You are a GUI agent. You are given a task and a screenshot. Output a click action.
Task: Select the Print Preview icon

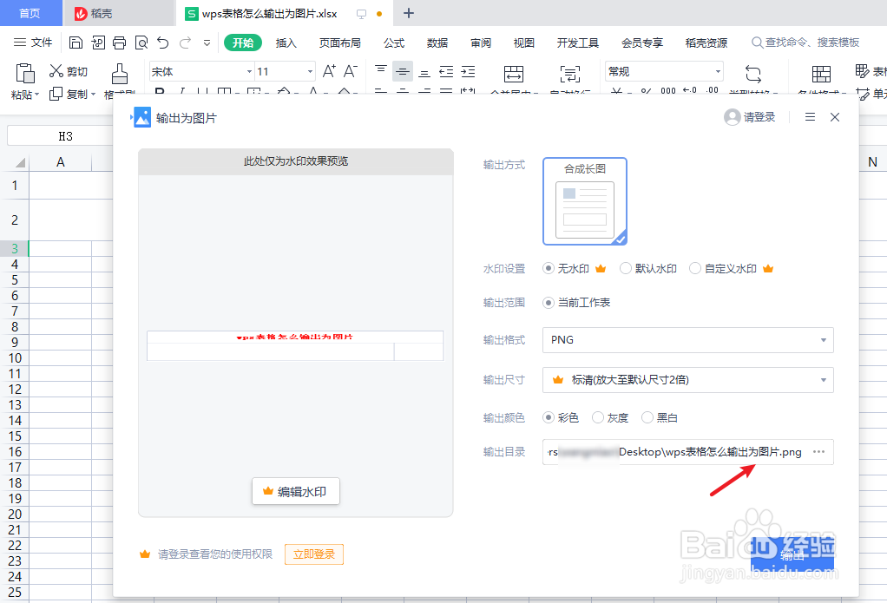click(141, 42)
